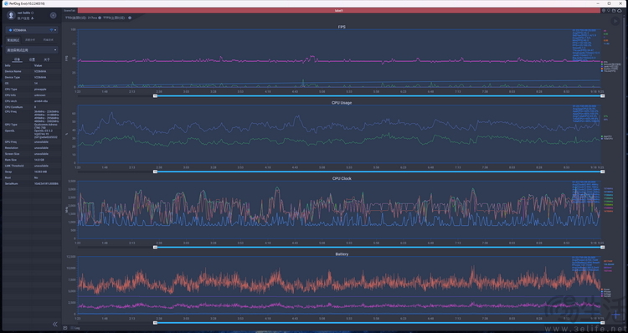Select the middle test mode tab under device selector
This screenshot has width=628, height=333.
(30, 40)
